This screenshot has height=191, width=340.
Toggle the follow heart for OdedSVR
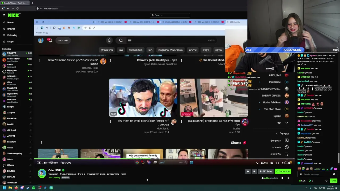254,171
